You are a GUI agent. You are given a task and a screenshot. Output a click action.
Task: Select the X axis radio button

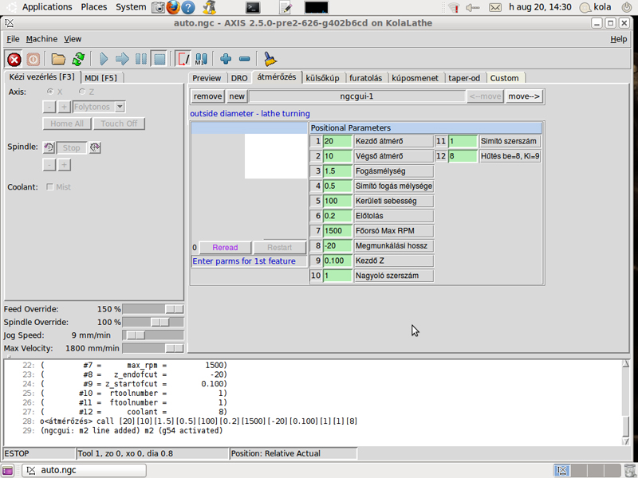[51, 92]
